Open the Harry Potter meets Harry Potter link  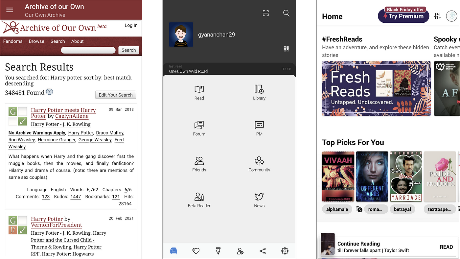[63, 113]
